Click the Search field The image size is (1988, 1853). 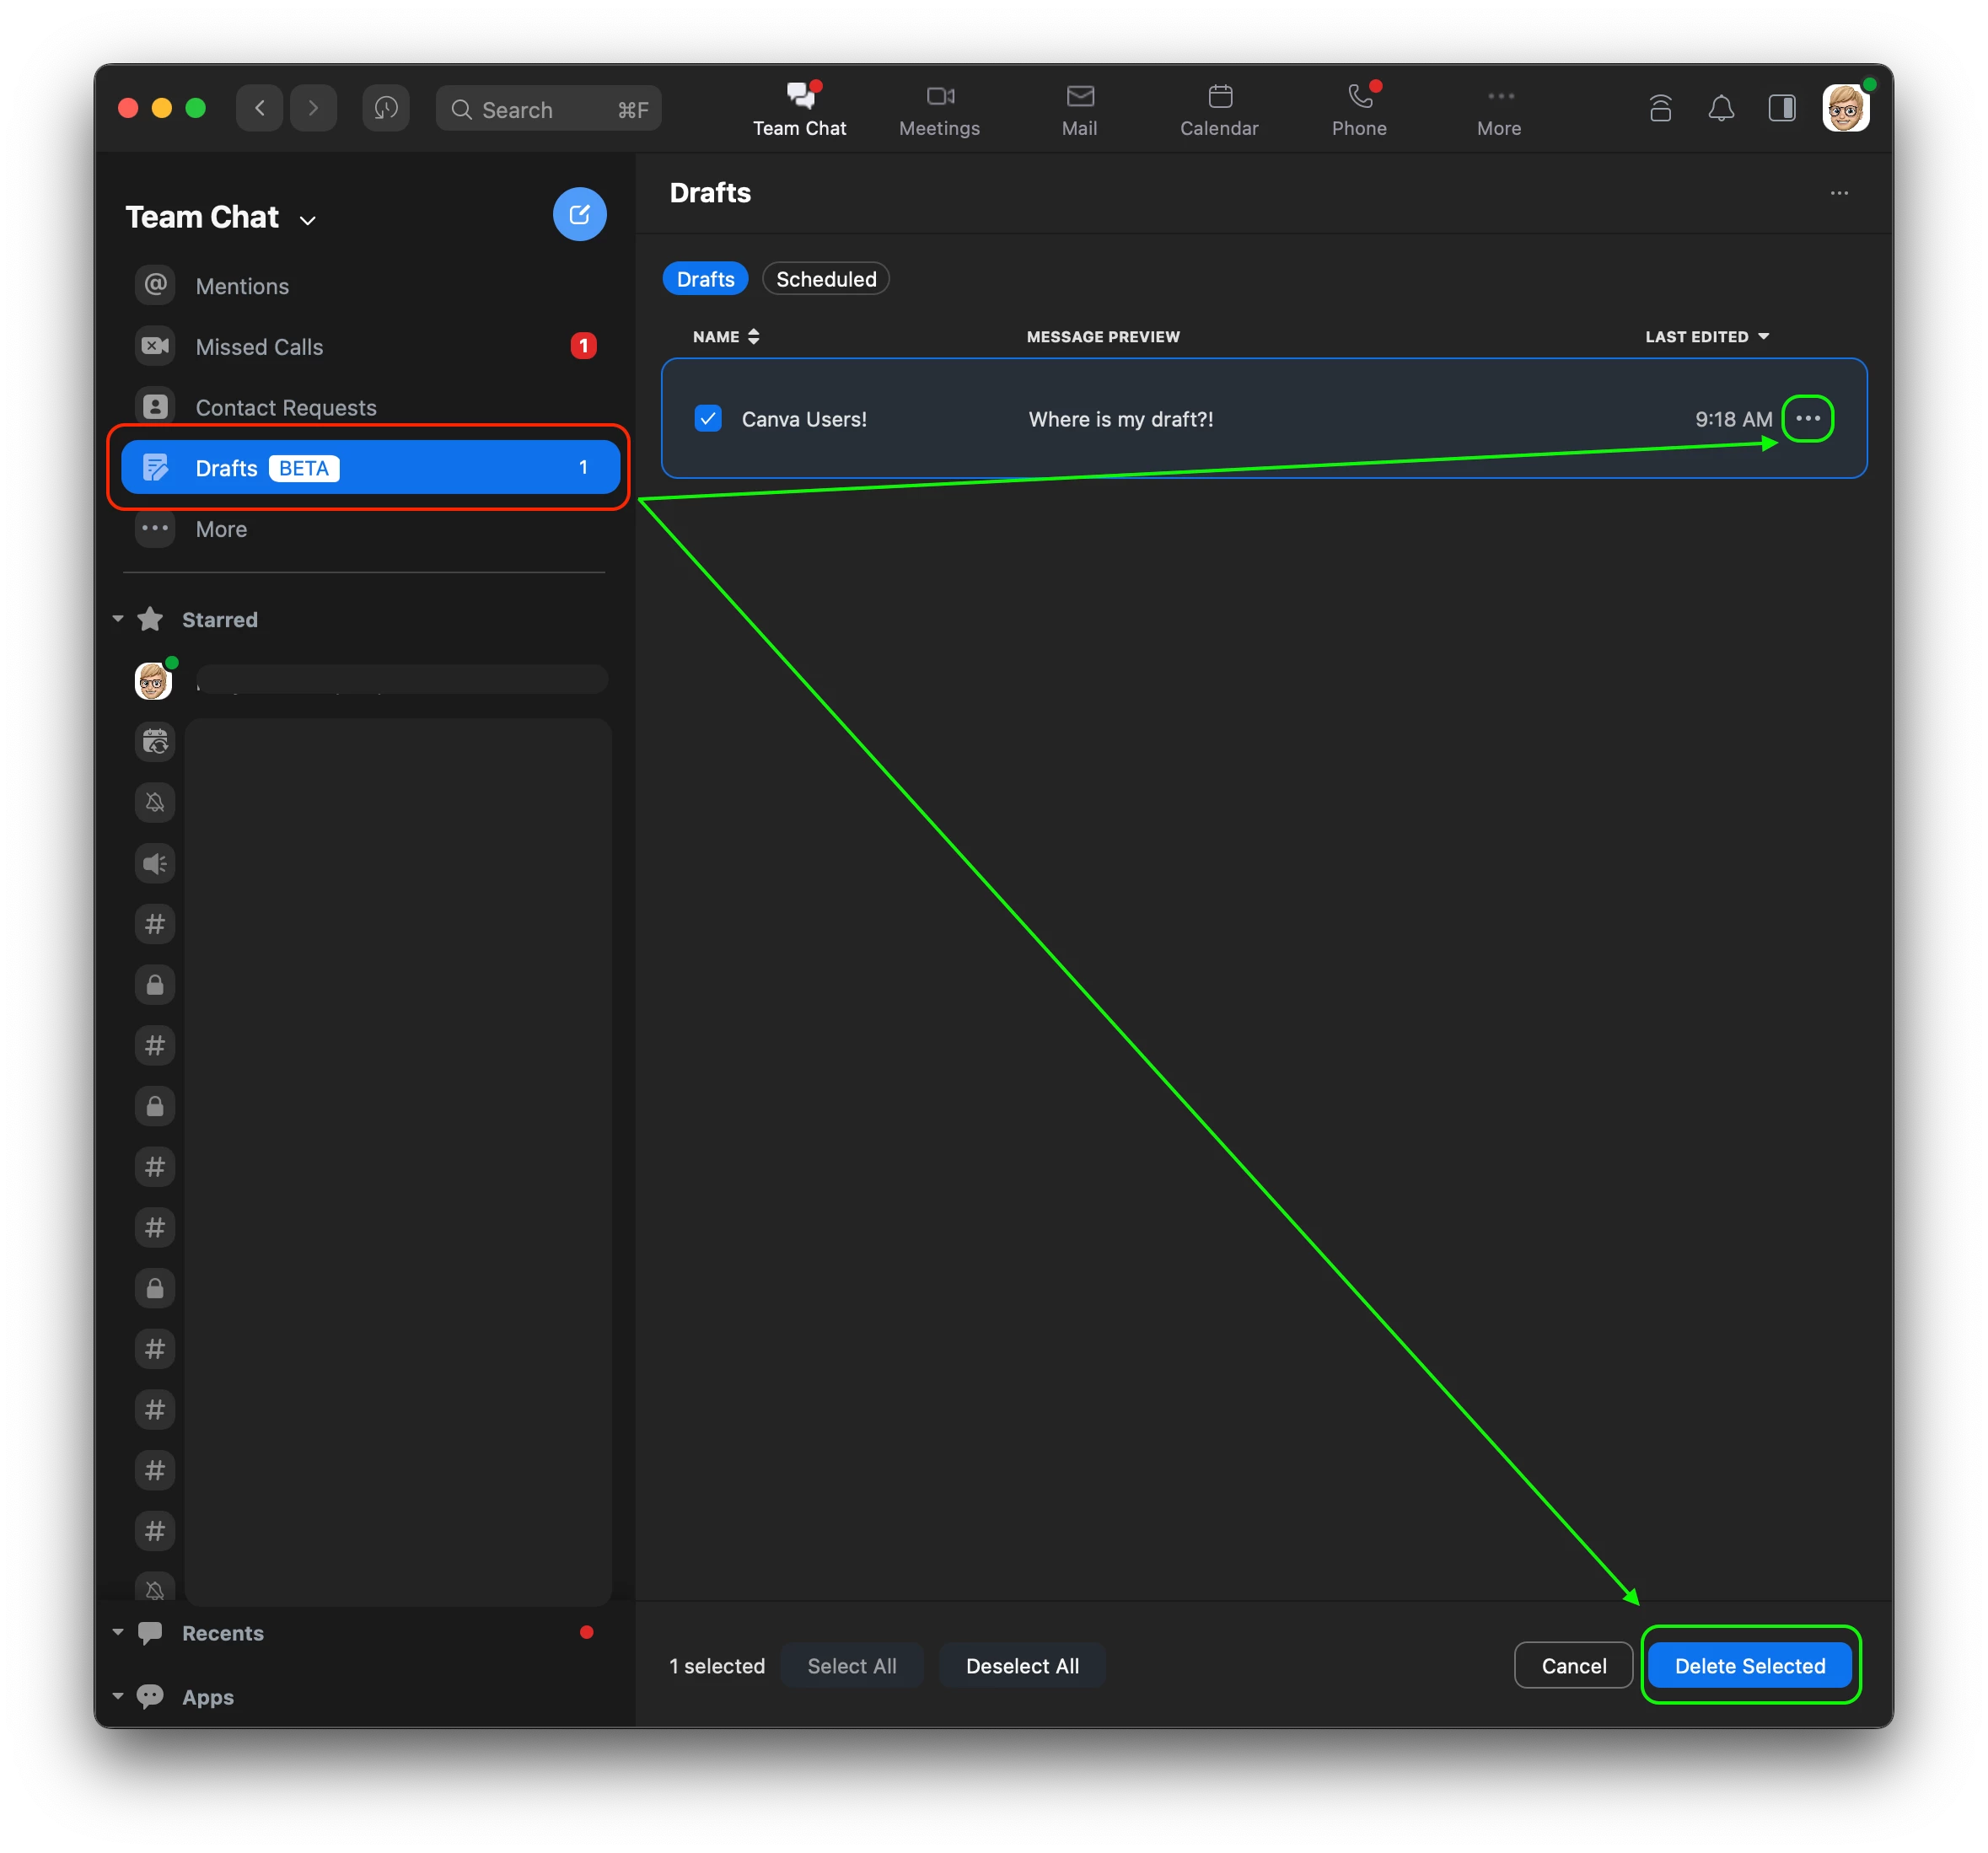pyautogui.click(x=548, y=109)
